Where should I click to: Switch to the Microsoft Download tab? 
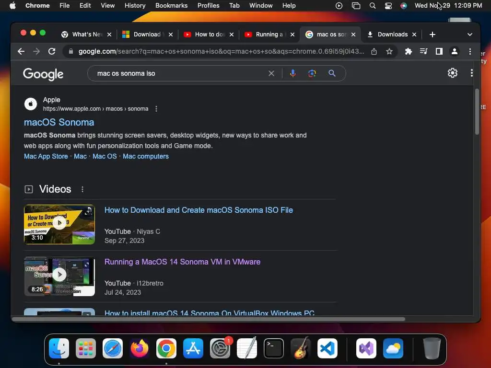pyautogui.click(x=147, y=34)
